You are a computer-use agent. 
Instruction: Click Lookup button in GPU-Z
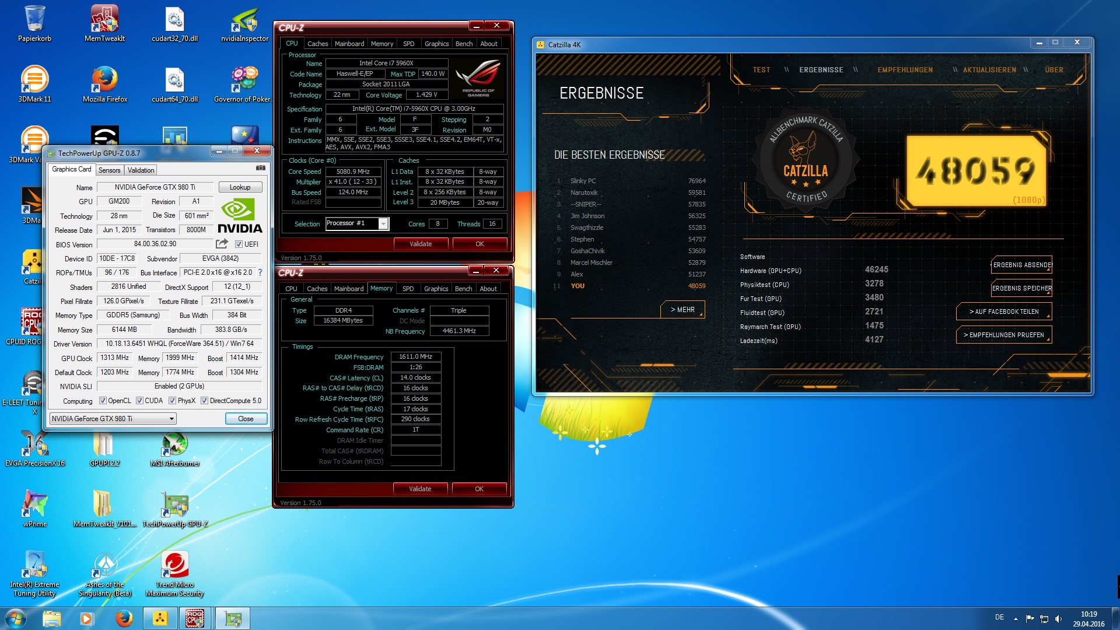pos(240,187)
